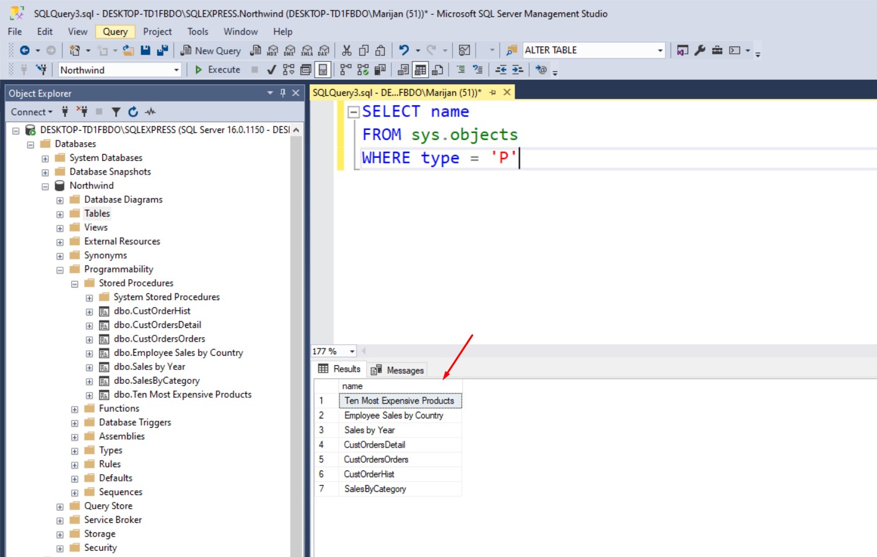This screenshot has width=877, height=557.
Task: Click the Execute button
Action: pos(217,70)
